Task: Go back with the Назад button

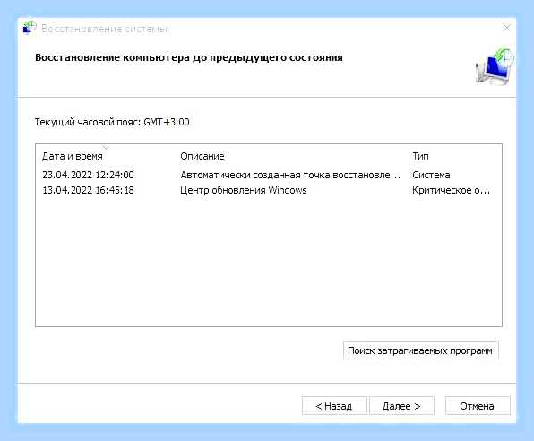Action: click(333, 406)
